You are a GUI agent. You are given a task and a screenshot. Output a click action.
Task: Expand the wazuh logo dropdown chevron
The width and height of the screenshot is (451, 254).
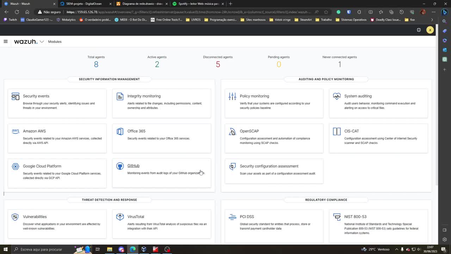(41, 41)
